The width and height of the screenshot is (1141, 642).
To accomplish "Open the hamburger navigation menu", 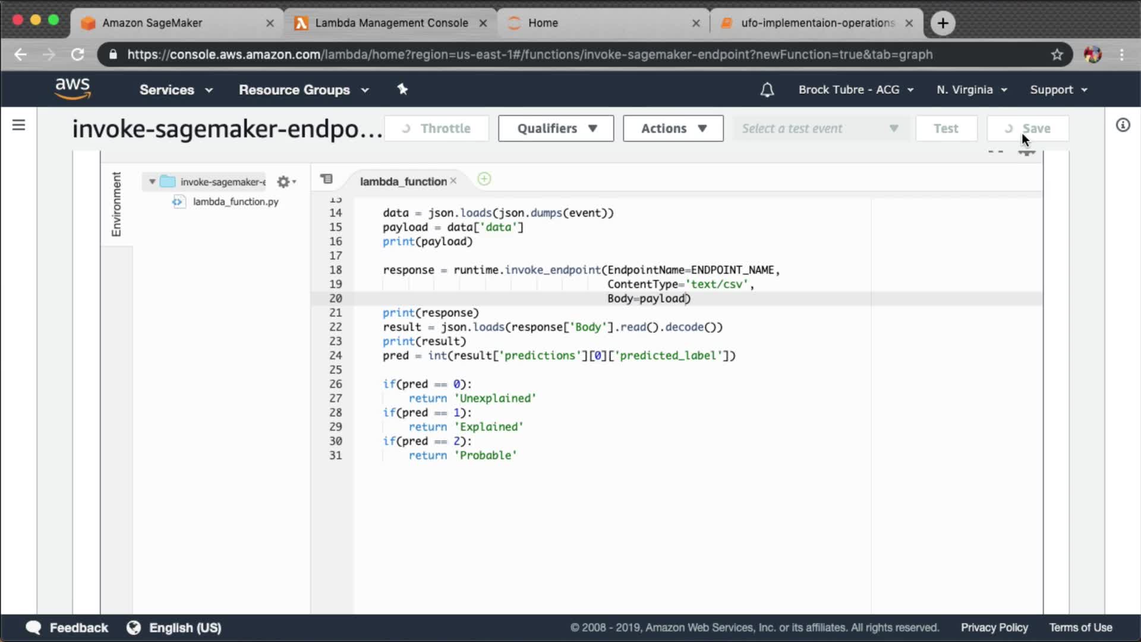I will point(18,125).
